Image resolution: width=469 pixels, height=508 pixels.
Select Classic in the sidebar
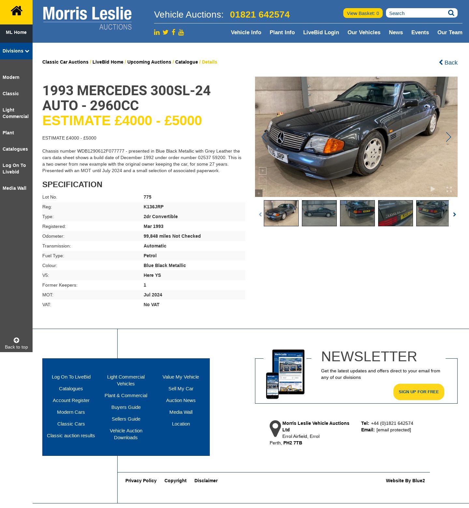11,94
